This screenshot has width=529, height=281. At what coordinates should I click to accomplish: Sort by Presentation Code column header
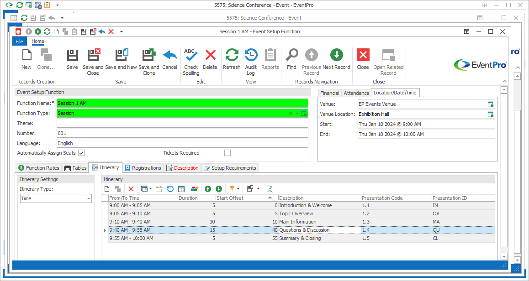click(x=396, y=198)
